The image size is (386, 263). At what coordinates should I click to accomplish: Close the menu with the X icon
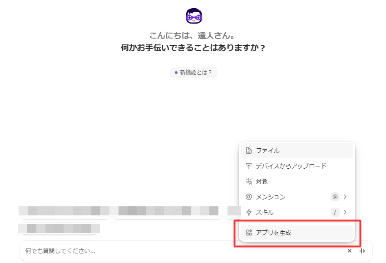click(x=350, y=251)
